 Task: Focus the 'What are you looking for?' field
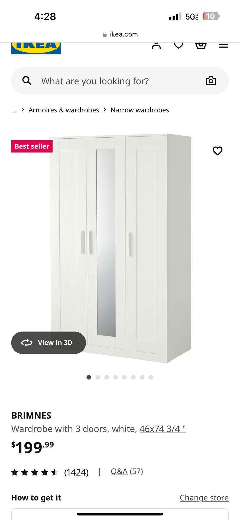point(120,81)
